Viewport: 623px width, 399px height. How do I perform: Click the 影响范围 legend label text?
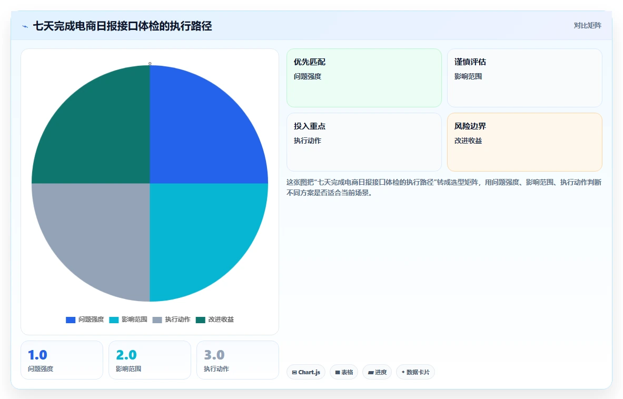tap(134, 320)
